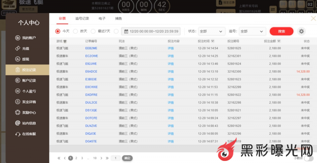The image size is (317, 163).
Task: Open the 游戏 column filter
Action: [65, 41]
